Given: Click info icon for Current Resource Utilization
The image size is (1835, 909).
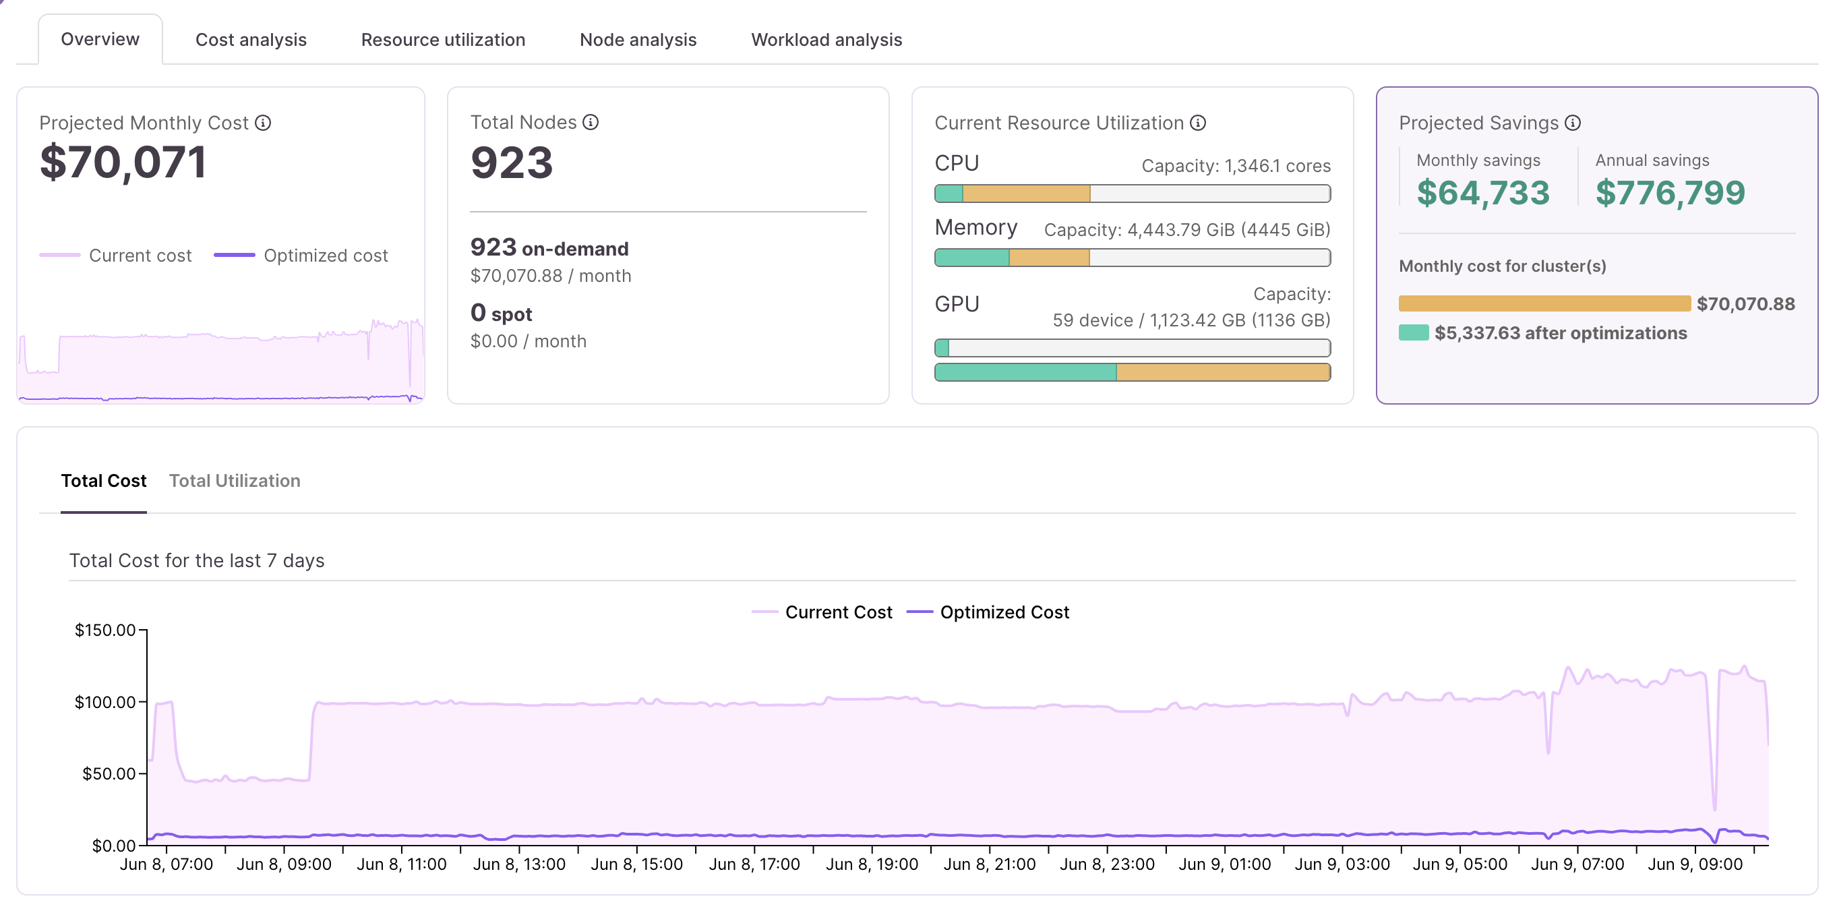Looking at the screenshot, I should 1198,123.
